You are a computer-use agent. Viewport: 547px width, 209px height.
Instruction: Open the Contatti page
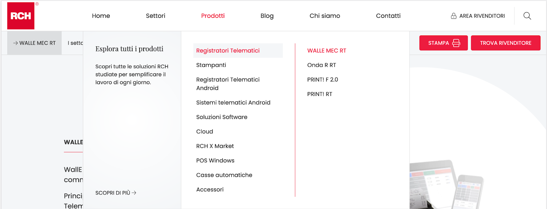tap(388, 16)
